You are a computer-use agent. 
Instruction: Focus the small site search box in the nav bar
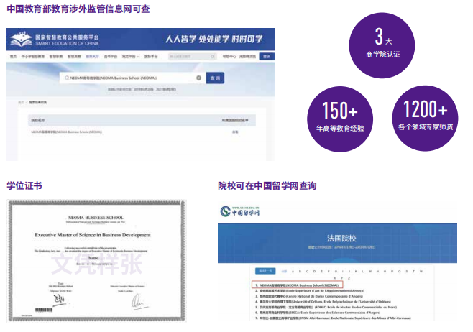tap(193, 56)
